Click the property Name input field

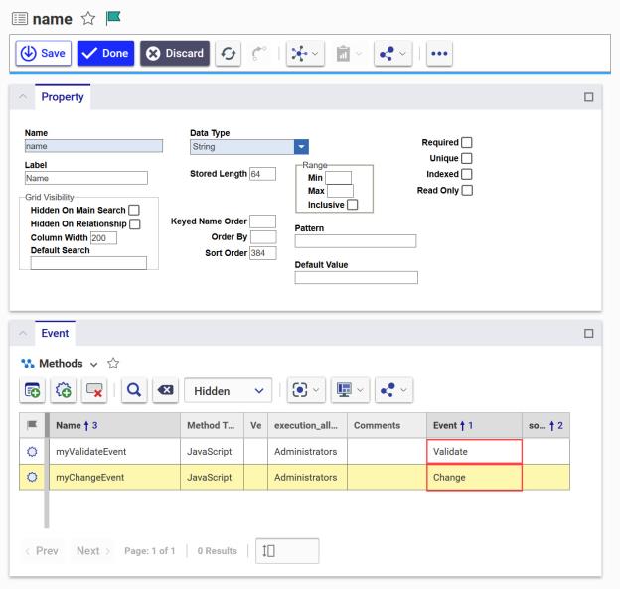93,146
